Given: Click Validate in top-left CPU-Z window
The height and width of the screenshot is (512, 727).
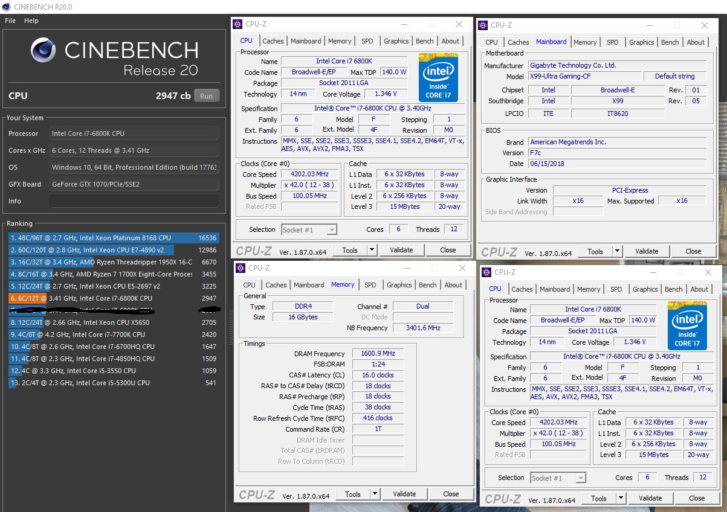Looking at the screenshot, I should 401,250.
